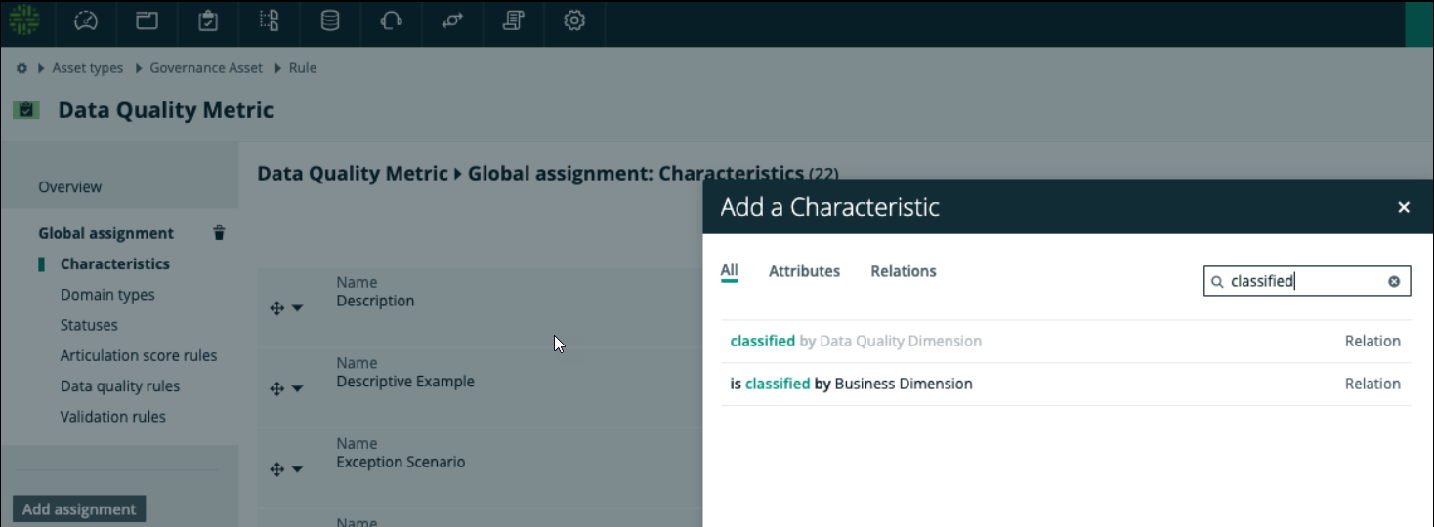This screenshot has width=1434, height=527.
Task: Delete Global assignment using the trash icon
Action: (219, 233)
